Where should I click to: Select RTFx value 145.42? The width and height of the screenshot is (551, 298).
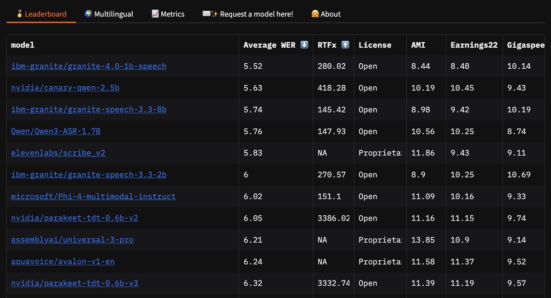[332, 110]
